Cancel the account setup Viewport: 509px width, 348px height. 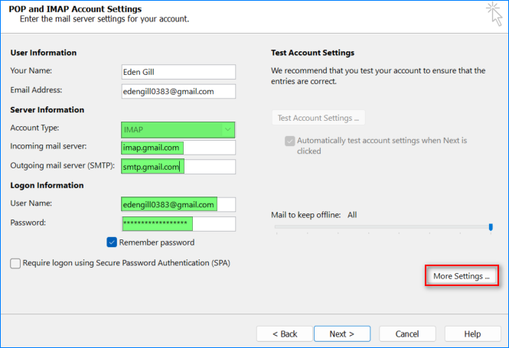tap(407, 334)
